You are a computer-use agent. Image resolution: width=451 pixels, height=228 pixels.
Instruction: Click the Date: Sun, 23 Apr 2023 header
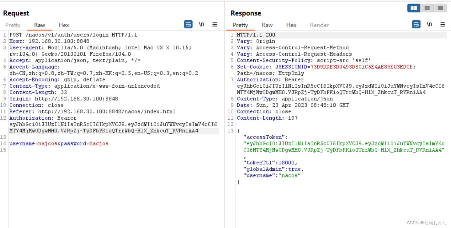(x=293, y=105)
